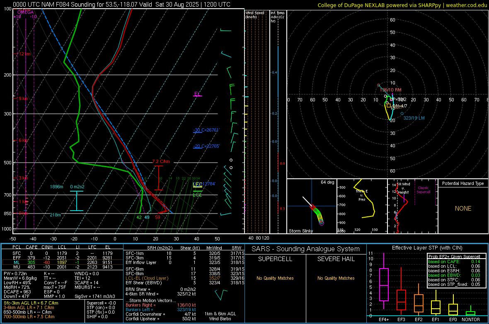The image size is (489, 324).
Task: Click the based on CAPE probability line
Action: 454,262
